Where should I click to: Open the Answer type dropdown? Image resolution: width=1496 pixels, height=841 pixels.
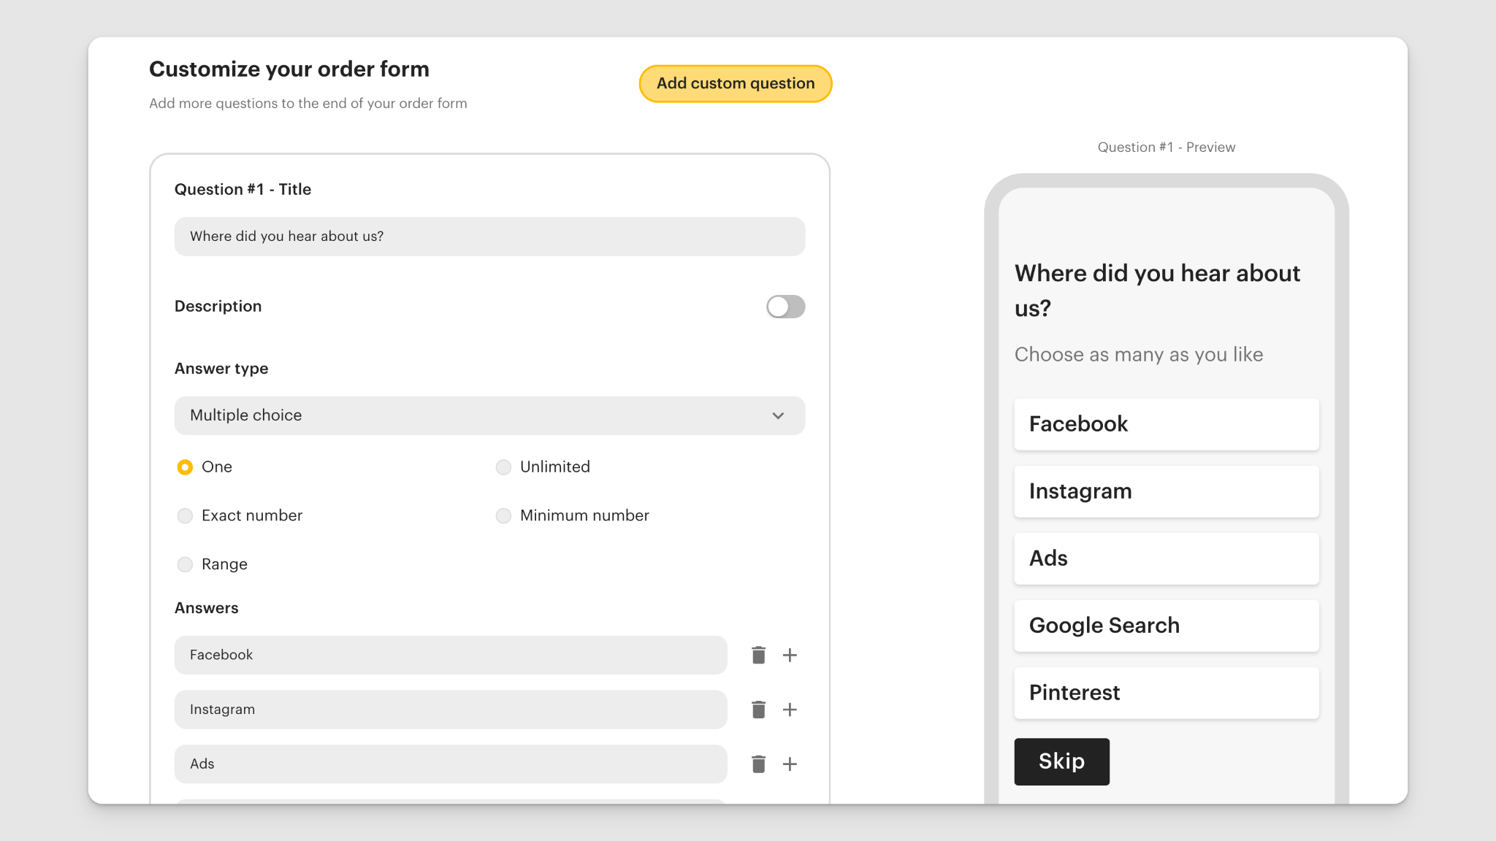[x=489, y=415]
